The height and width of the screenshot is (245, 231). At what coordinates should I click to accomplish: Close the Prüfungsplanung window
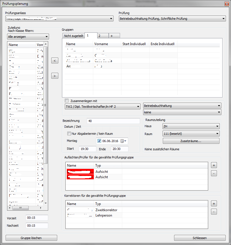point(226,4)
